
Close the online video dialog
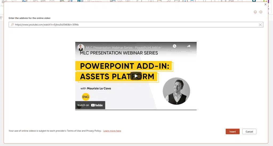pyautogui.click(x=265, y=5)
